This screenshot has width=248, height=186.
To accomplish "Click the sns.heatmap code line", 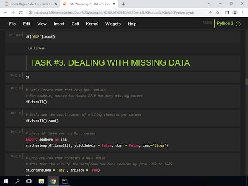I will click(97, 145).
